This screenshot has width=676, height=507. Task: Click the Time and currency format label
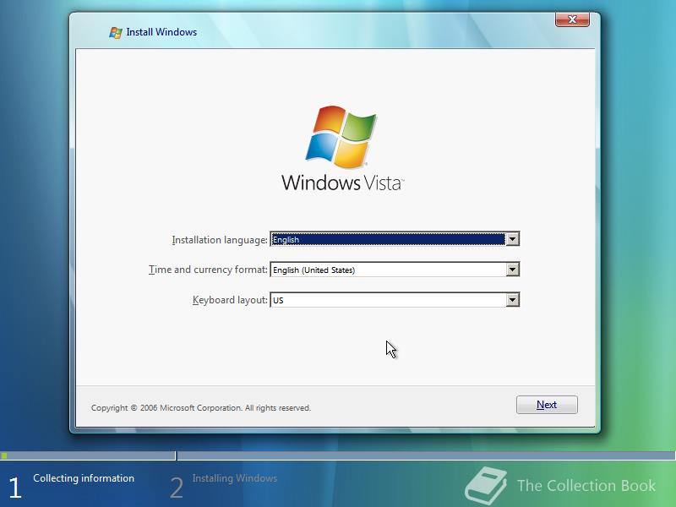[208, 270]
